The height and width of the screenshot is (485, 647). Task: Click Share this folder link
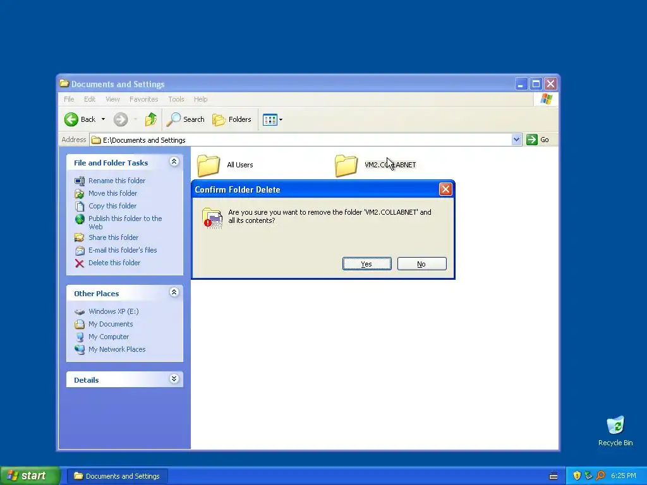(x=113, y=237)
